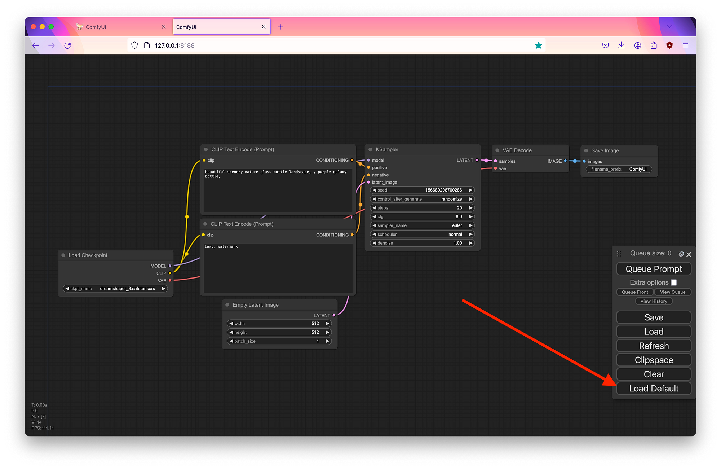Click the bookmark star icon
This screenshot has width=721, height=469.
tap(538, 45)
